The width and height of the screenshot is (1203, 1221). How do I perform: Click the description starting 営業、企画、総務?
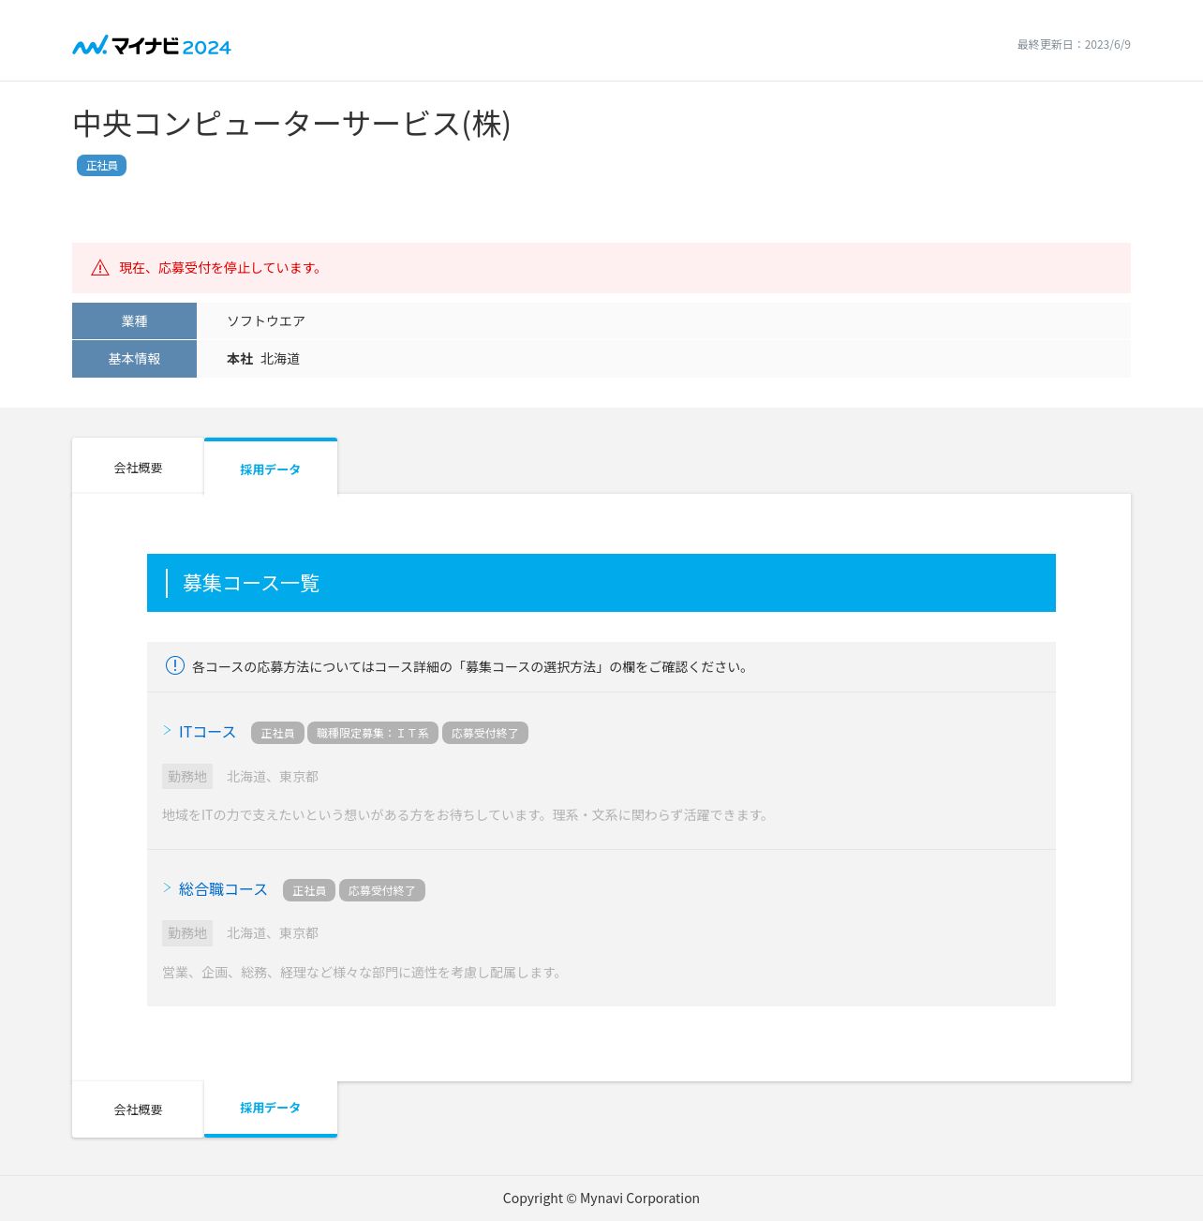[364, 973]
